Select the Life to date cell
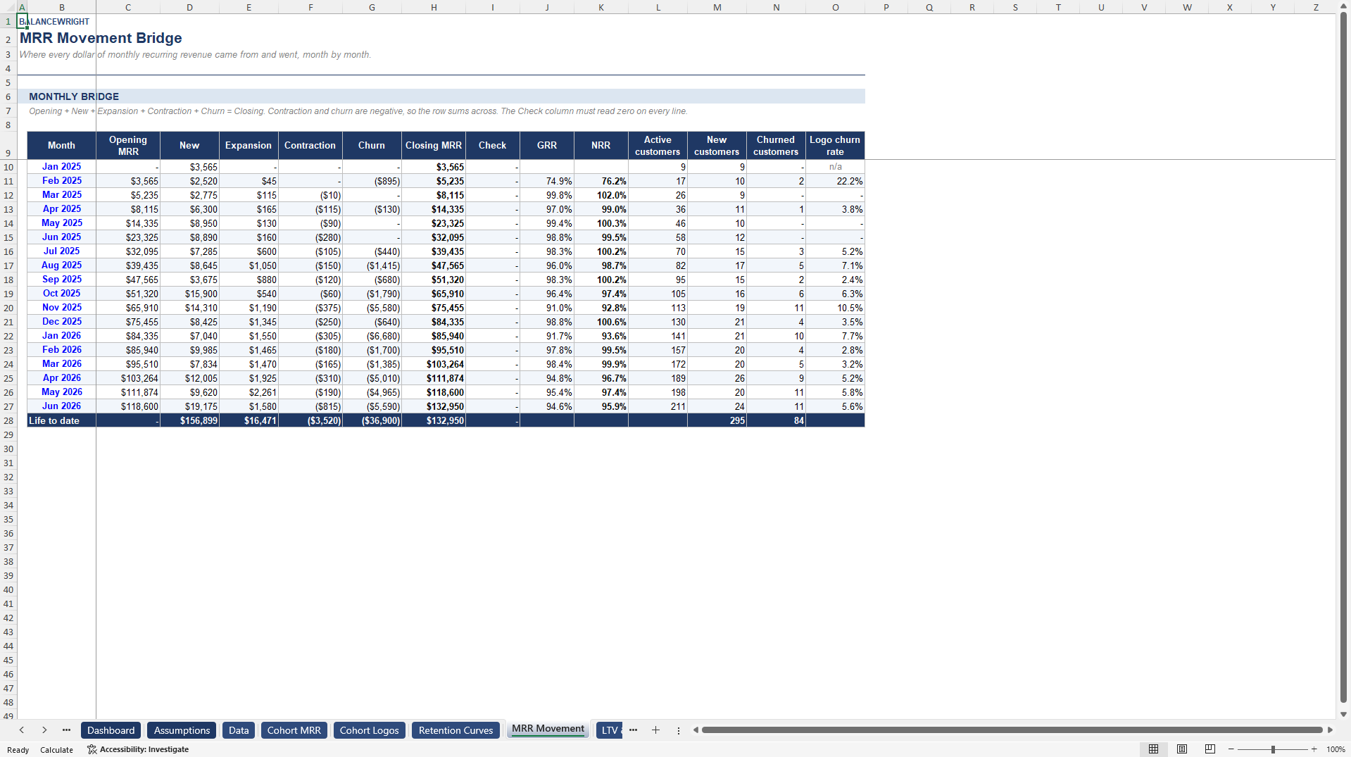The image size is (1351, 757). [61, 420]
